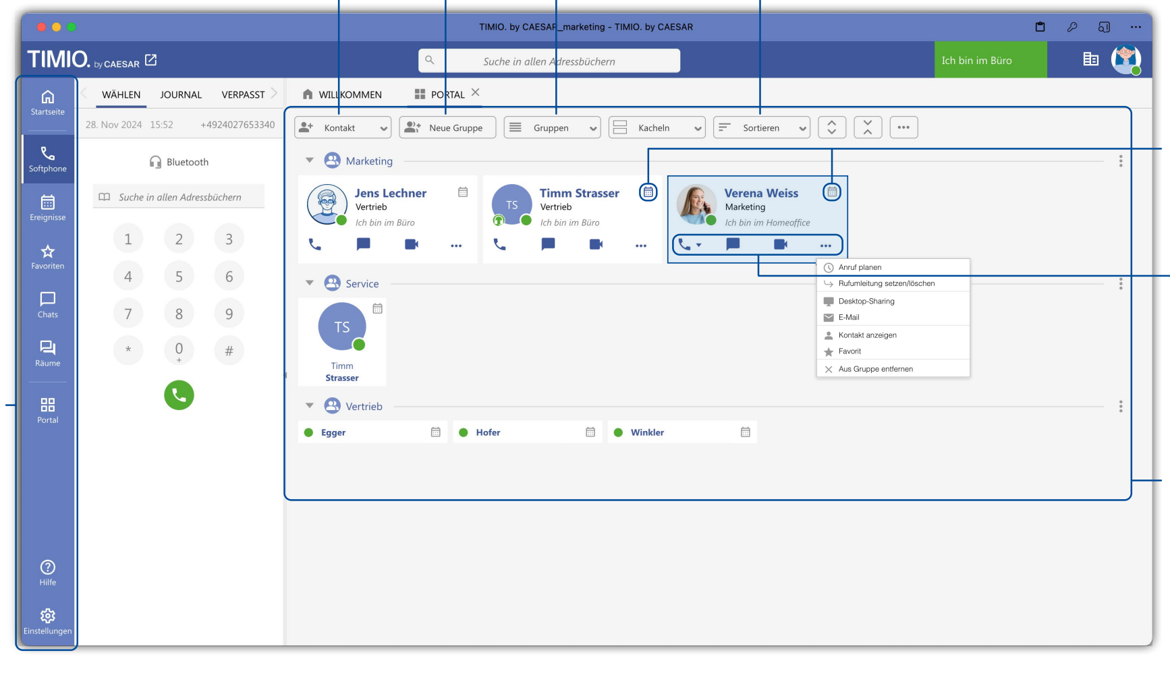Open calendar icon on Verena Weiss card
This screenshot has width=1170, height=688.
tap(832, 192)
